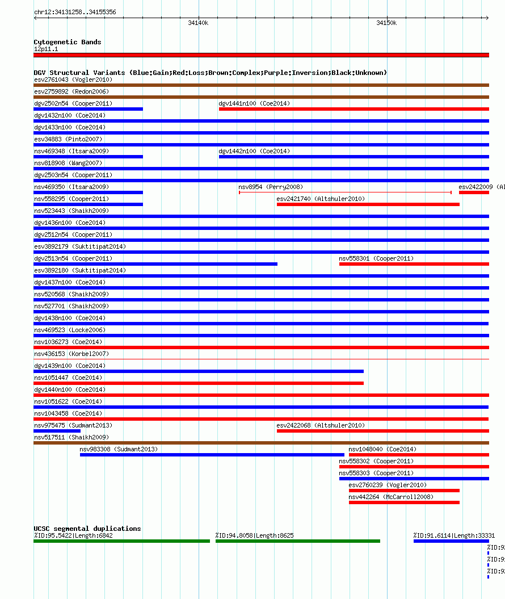Click the 12p11.1 band label
Image resolution: width=505 pixels, height=599 pixels.
(46, 49)
